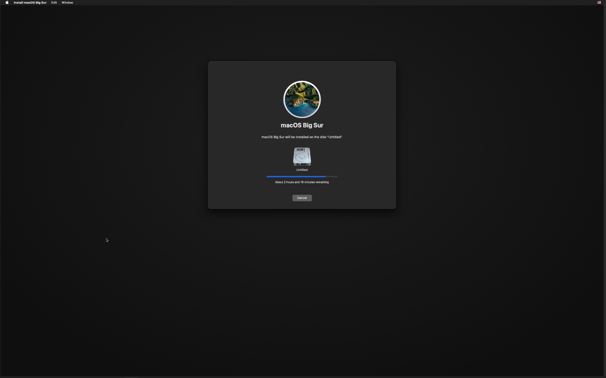The width and height of the screenshot is (606, 378).
Task: Click the time remaining text
Action: click(302, 182)
